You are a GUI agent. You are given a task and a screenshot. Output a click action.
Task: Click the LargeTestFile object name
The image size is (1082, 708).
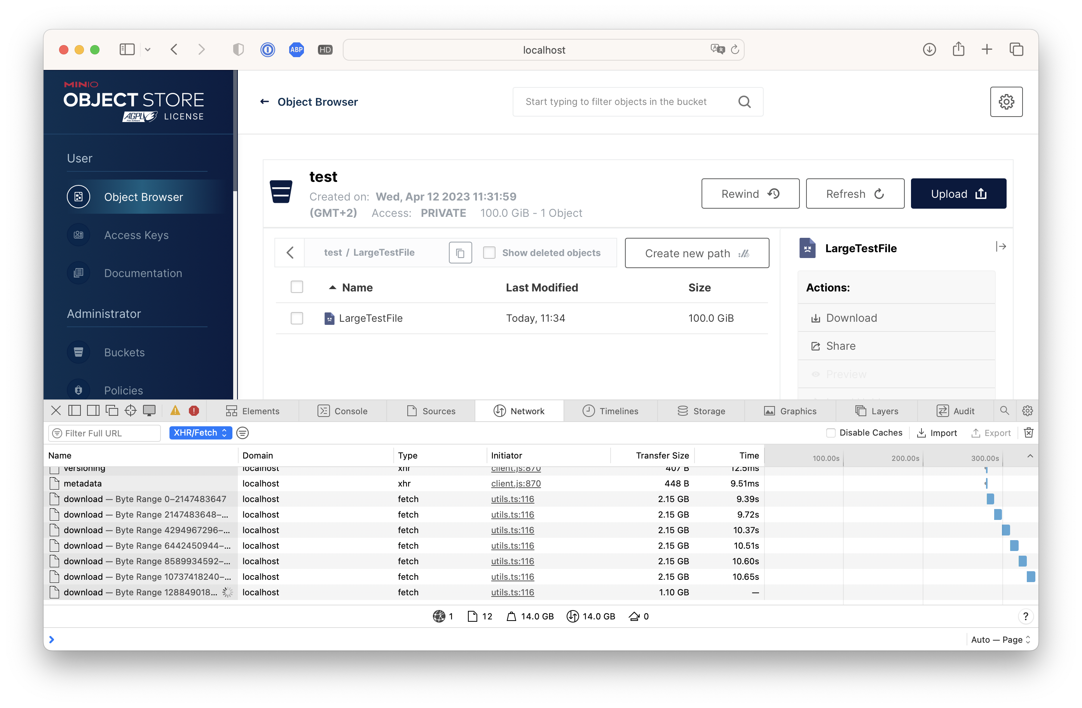[370, 318]
